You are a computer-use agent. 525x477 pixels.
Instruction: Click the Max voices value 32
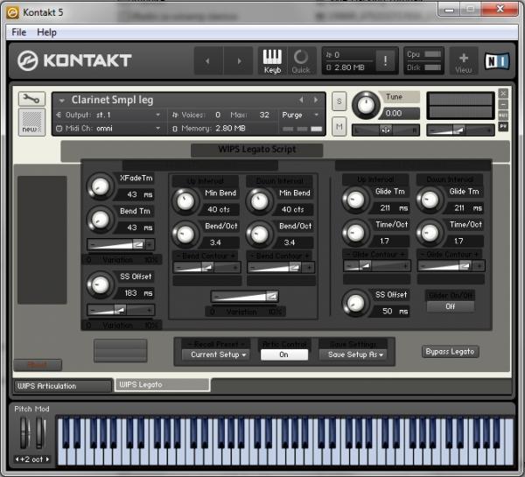click(x=264, y=115)
